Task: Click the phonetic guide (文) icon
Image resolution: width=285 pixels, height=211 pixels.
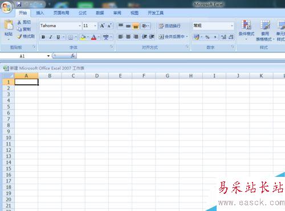Action: point(105,37)
